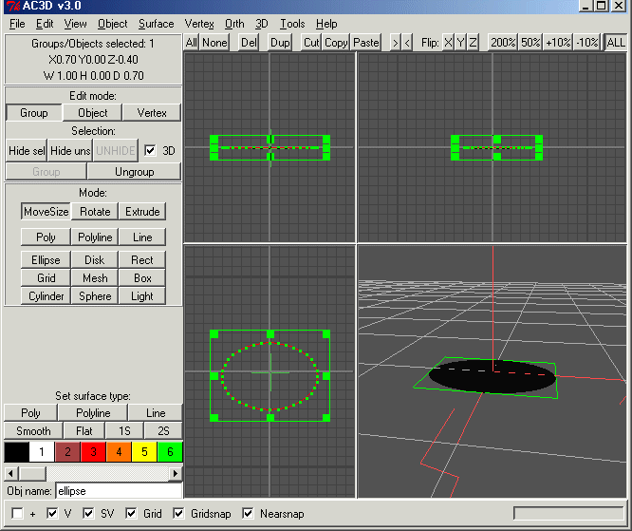Click palette scrollbar right arrow
Viewport: 632px width, 531px height.
[175, 473]
